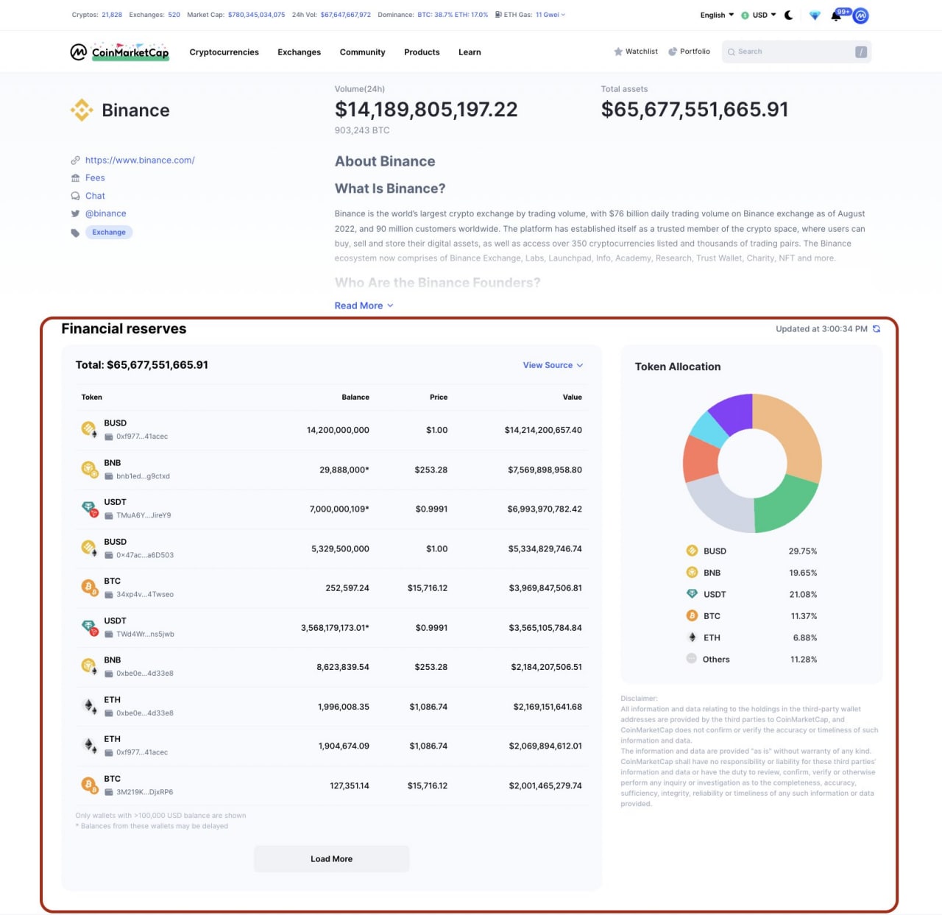Screen dimensions: 942x915
Task: Open Portfolio from the header
Action: click(x=690, y=52)
